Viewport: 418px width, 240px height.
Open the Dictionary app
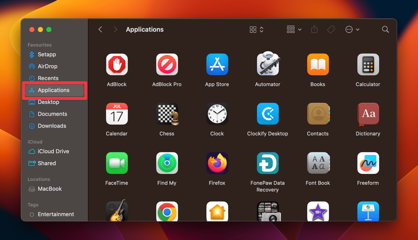click(x=368, y=114)
